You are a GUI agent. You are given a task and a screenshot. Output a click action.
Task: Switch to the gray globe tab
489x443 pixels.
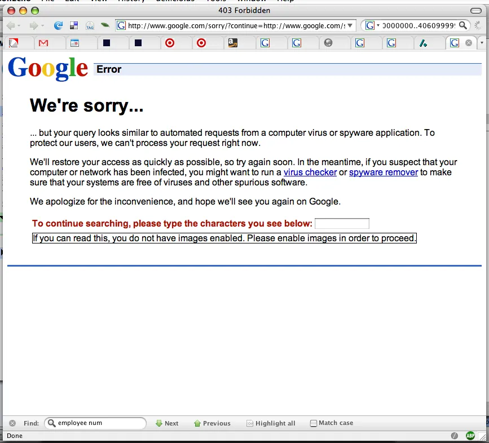click(328, 43)
